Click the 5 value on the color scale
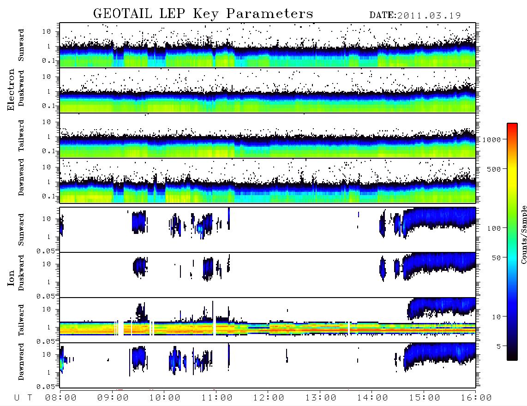The image size is (527, 406). [x=499, y=346]
